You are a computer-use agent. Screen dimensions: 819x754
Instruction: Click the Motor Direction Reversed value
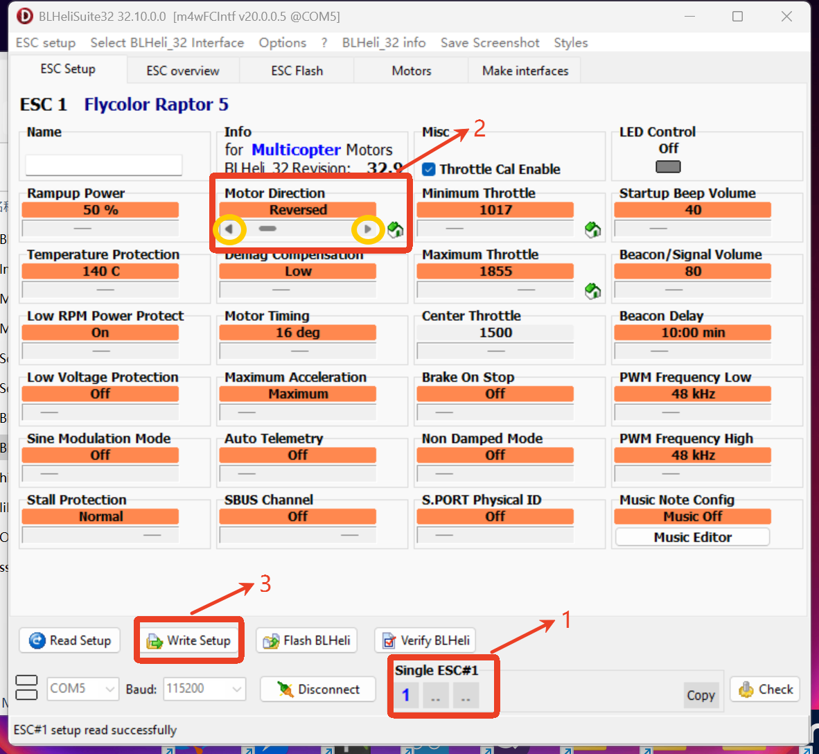coord(298,209)
